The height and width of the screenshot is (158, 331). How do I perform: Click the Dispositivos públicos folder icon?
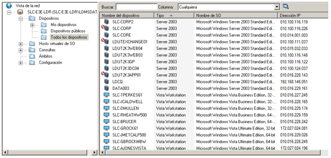(x=44, y=31)
